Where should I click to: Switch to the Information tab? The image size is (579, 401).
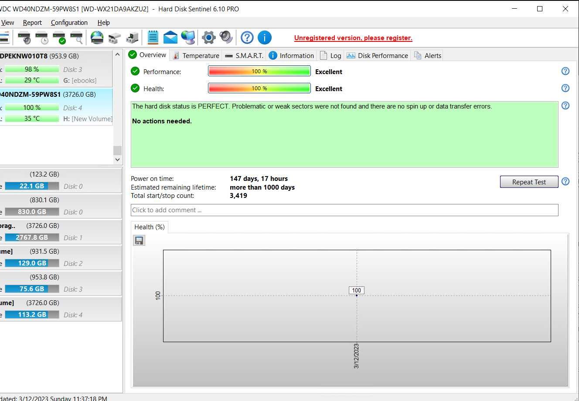tap(291, 55)
